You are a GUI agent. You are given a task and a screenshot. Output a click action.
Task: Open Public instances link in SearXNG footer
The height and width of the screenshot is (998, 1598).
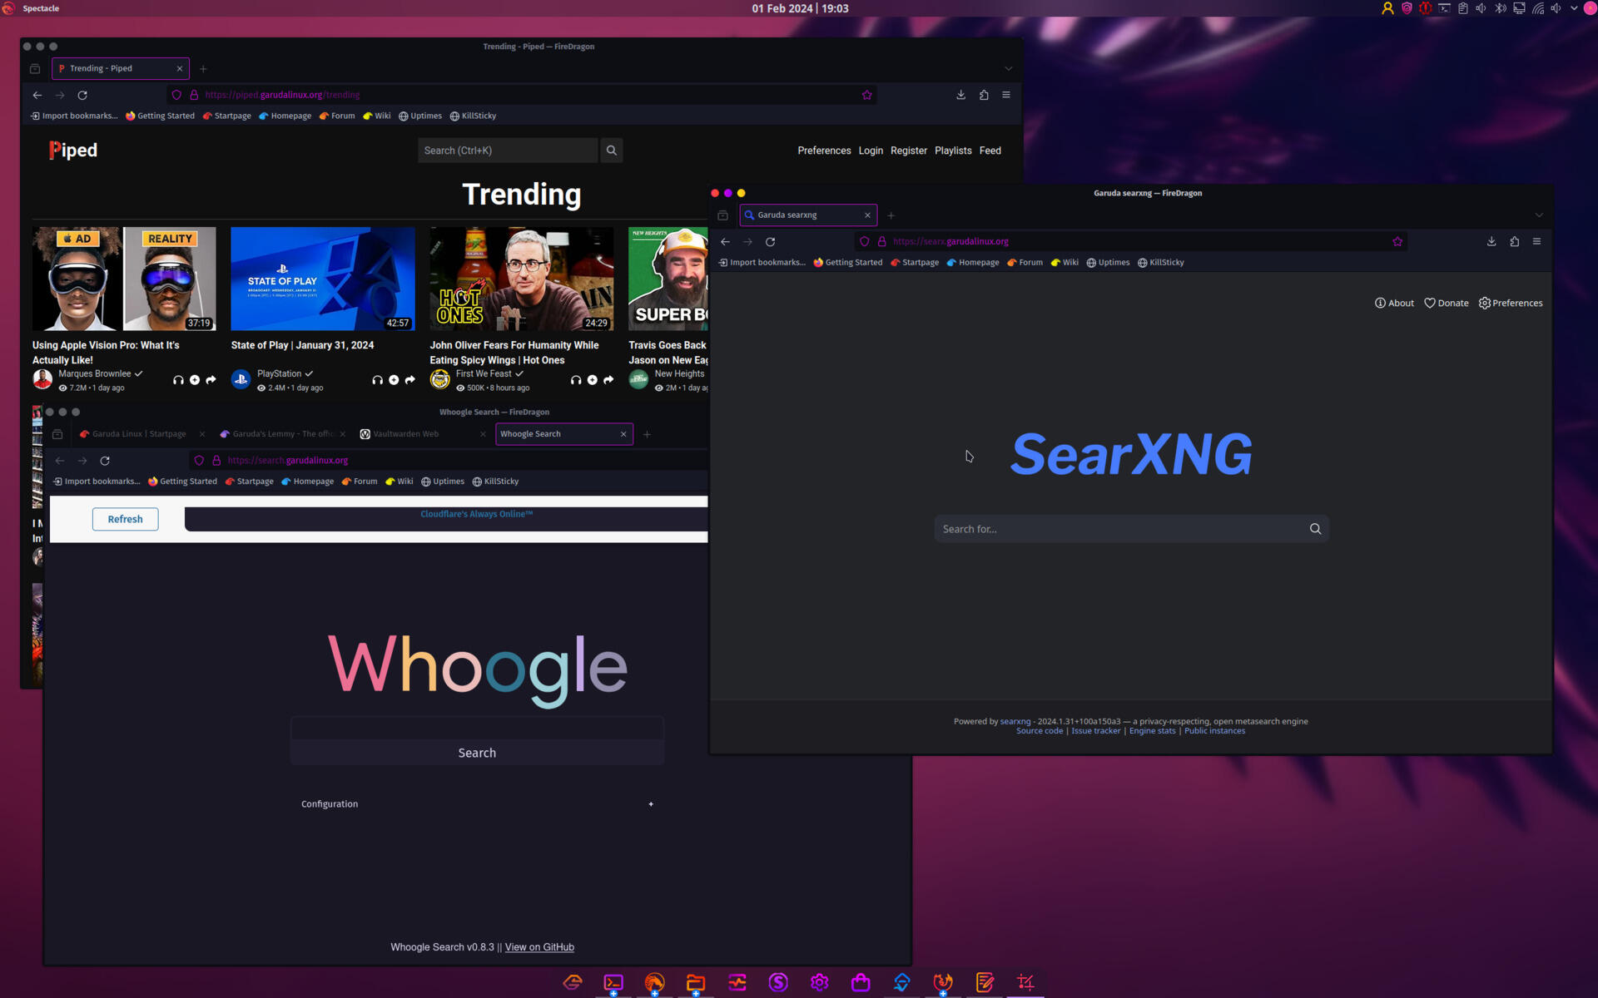pyautogui.click(x=1214, y=731)
